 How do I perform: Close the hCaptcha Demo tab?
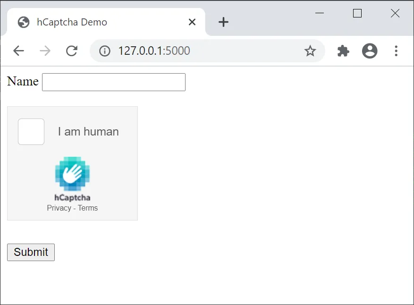[192, 22]
